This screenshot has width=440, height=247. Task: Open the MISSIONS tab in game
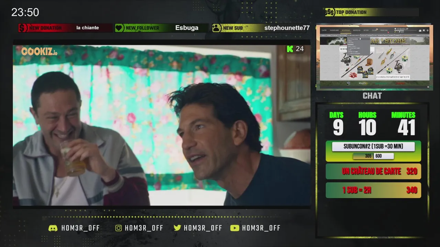356,30
